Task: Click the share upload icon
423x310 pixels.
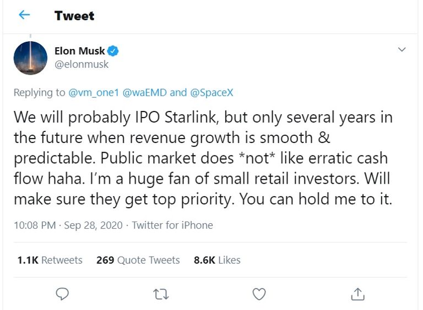Action: (x=357, y=294)
